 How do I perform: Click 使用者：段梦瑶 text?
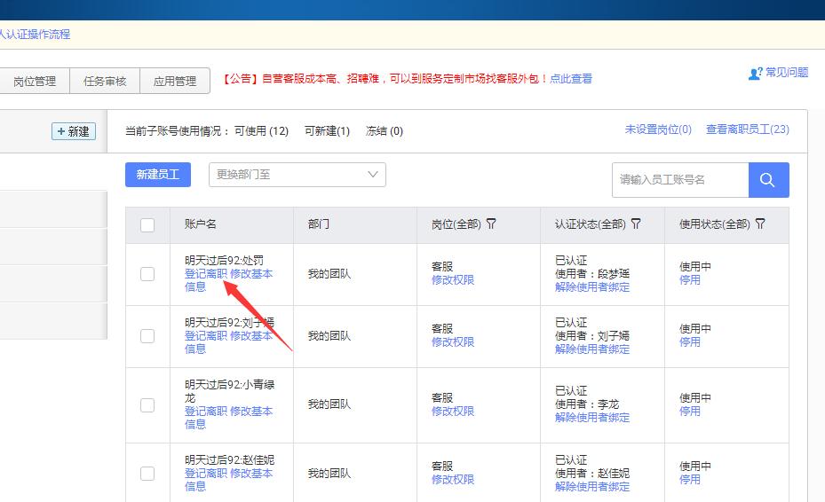pos(592,274)
